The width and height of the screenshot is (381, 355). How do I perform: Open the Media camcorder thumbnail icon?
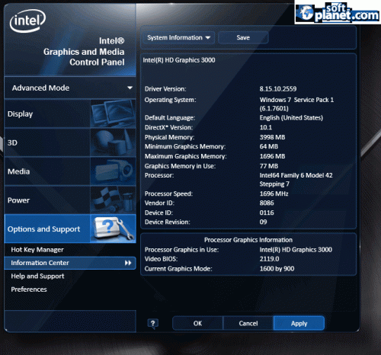(113, 171)
